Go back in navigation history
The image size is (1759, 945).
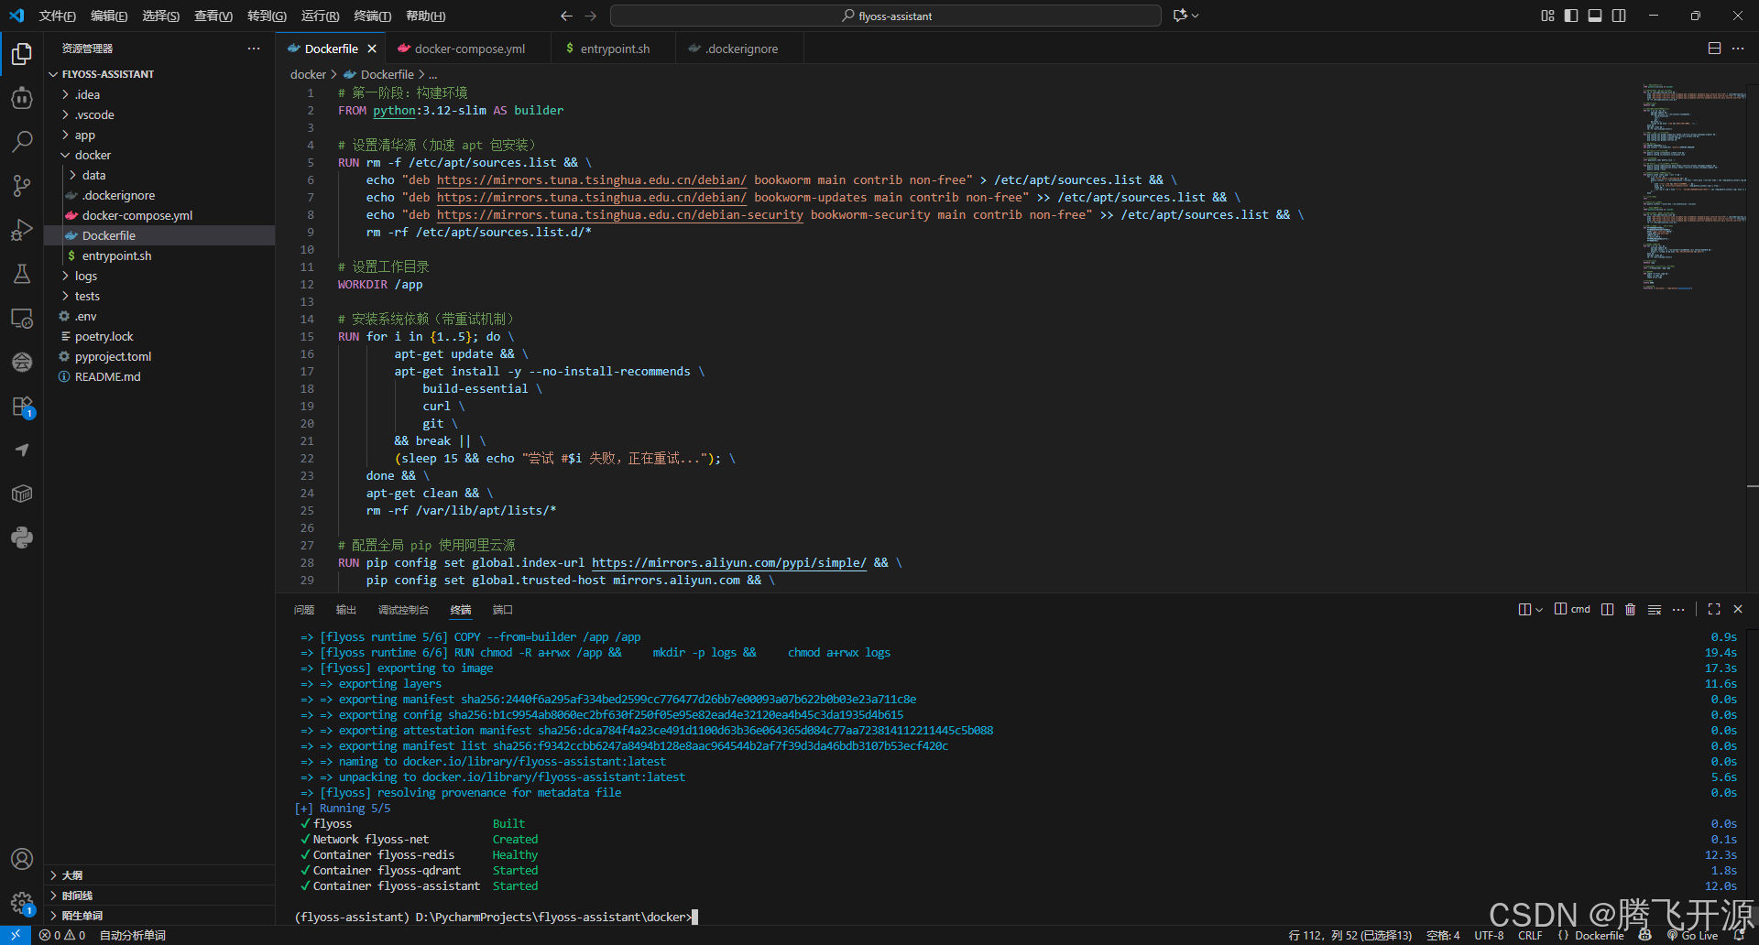566,16
